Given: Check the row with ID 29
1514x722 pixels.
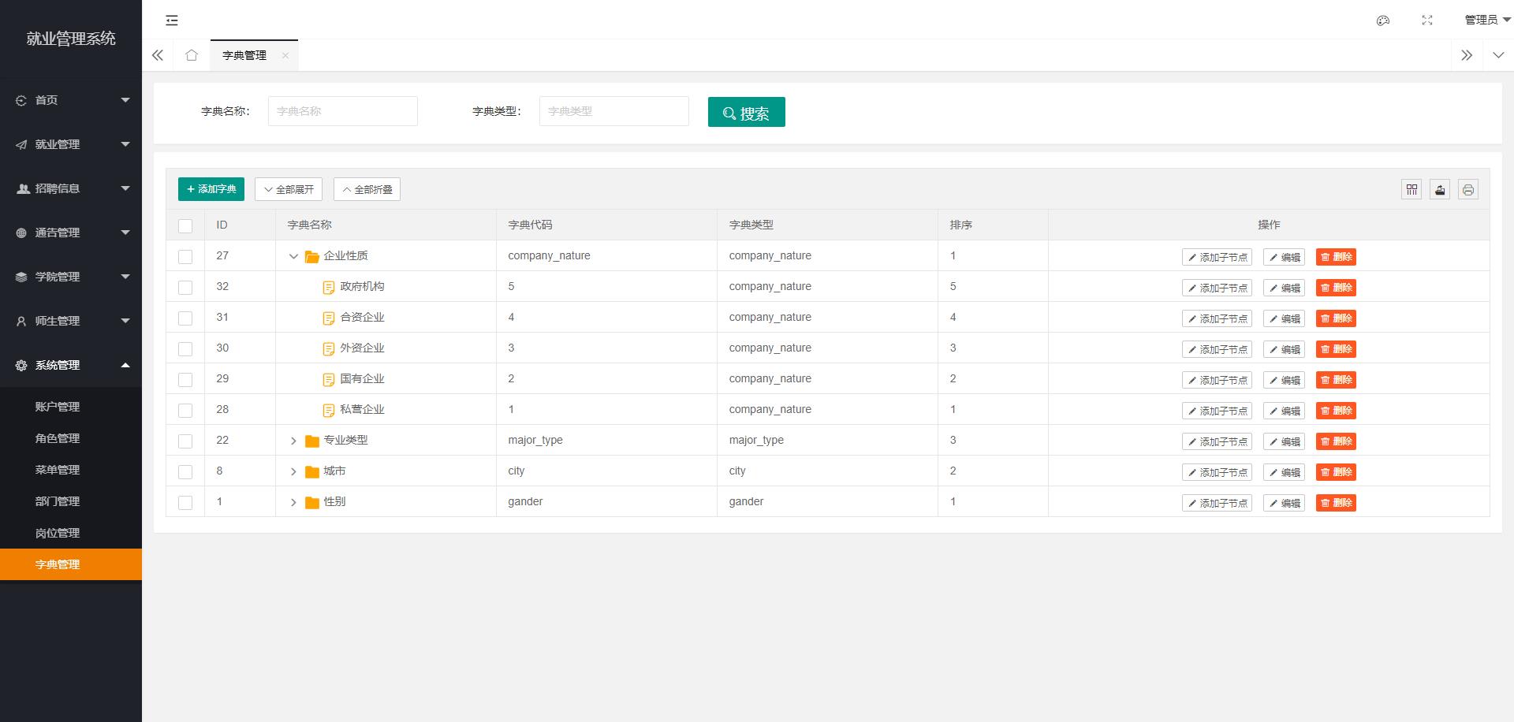Looking at the screenshot, I should pos(185,380).
